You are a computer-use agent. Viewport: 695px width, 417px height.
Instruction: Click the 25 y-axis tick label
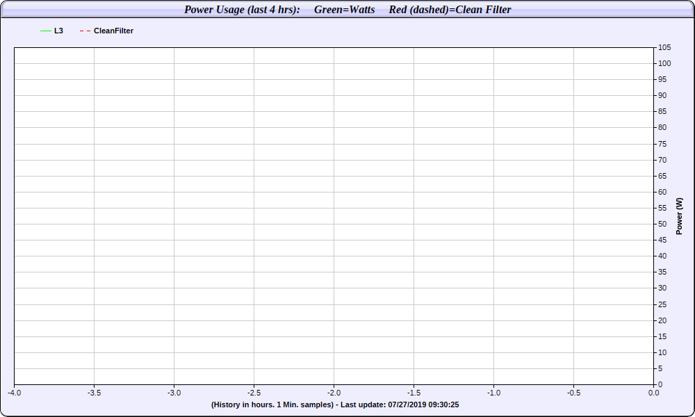[662, 304]
